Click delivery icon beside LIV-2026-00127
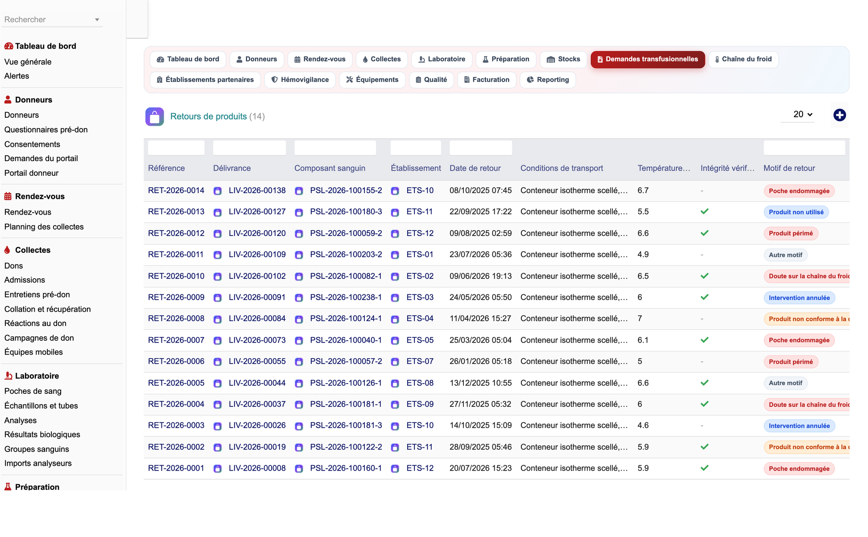The image size is (868, 537). [x=218, y=212]
